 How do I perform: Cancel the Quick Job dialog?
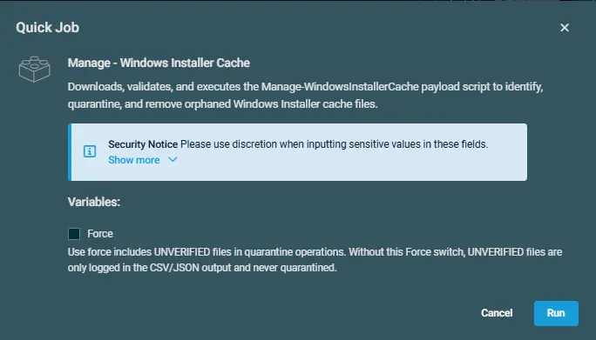pos(497,313)
